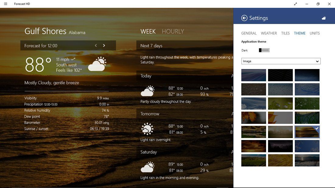Toggle the Dark application theme switch
This screenshot has width=335, height=188.
pos(264,50)
